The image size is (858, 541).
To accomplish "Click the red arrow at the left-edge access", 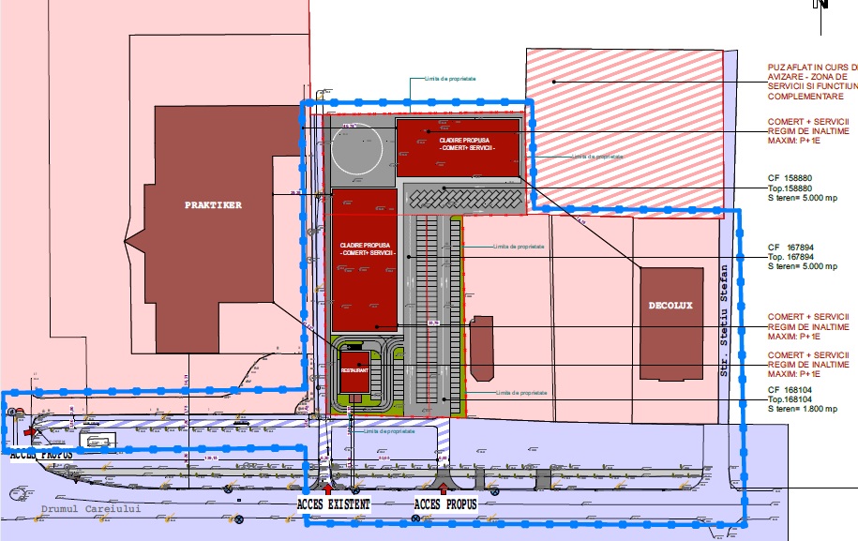I will click(x=30, y=431).
